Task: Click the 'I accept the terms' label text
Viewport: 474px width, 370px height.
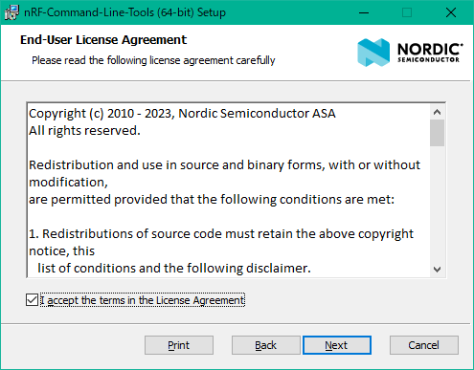Action: (143, 300)
